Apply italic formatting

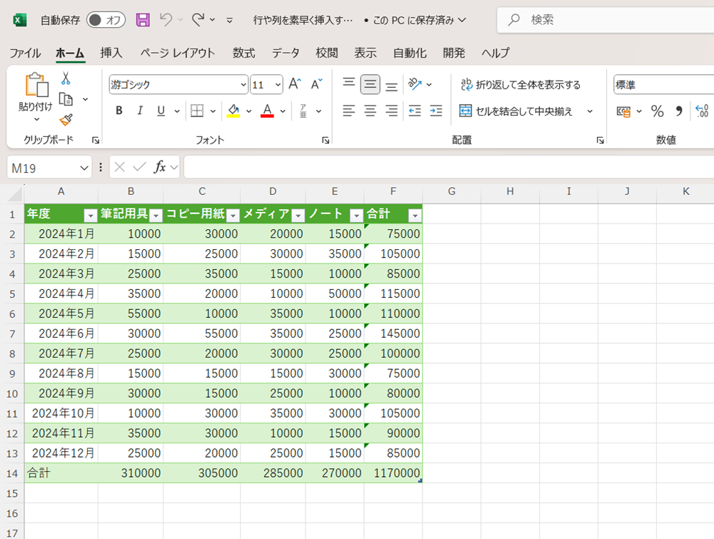tap(140, 111)
